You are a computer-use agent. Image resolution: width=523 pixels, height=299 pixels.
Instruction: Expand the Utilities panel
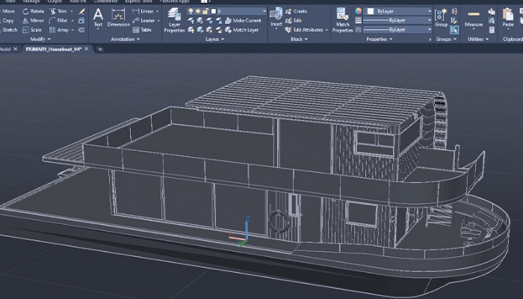478,39
